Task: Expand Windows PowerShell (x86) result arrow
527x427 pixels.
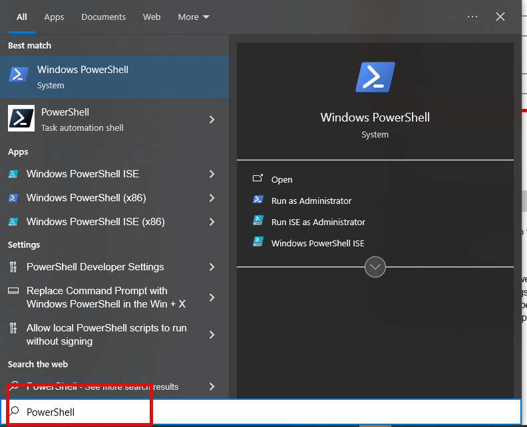Action: point(212,198)
